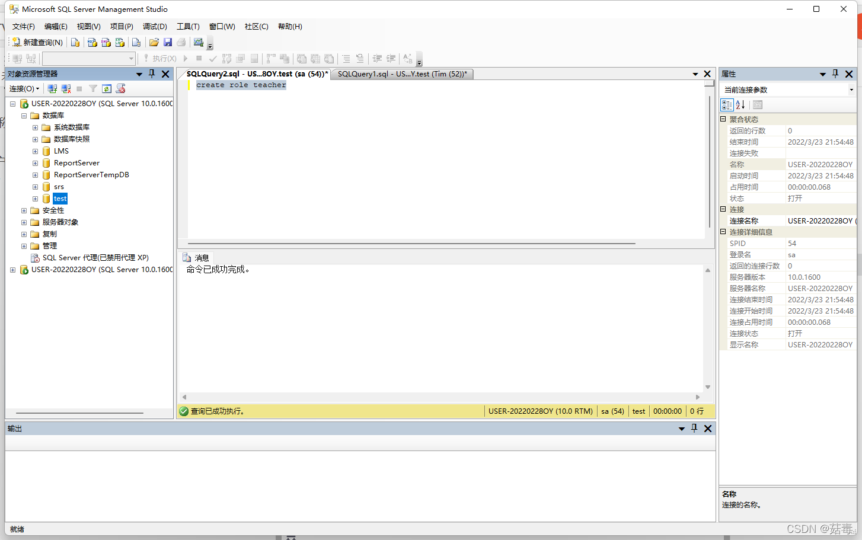
Task: Click the New Query (新建查询) button
Action: click(37, 42)
